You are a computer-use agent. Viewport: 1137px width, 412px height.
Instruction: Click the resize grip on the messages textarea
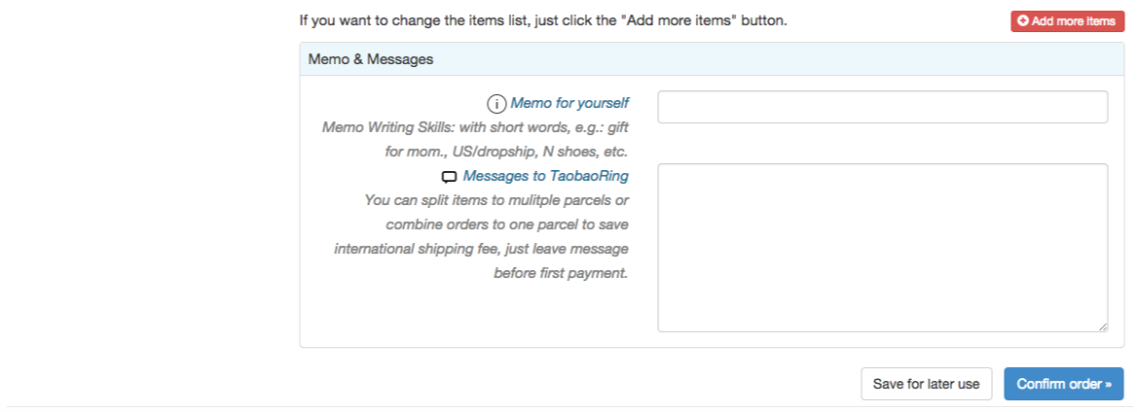pos(1102,326)
